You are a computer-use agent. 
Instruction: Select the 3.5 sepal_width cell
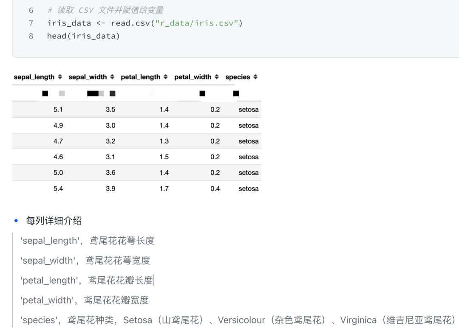[x=110, y=109]
